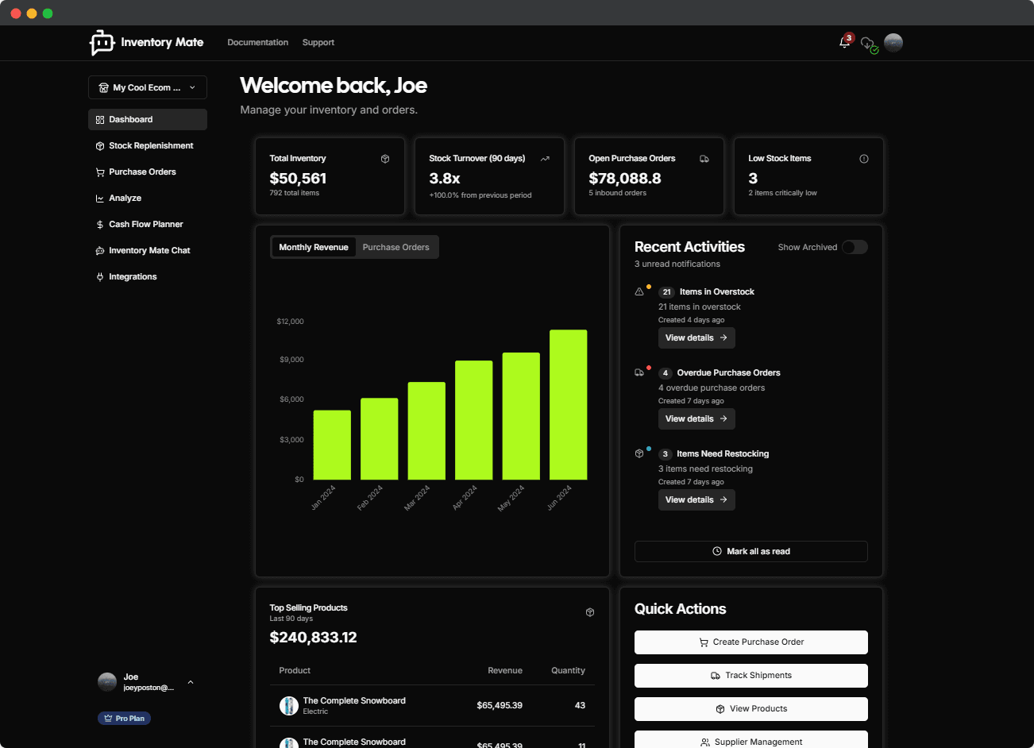
Task: Click the May 2024 revenue bar
Action: pyautogui.click(x=521, y=416)
